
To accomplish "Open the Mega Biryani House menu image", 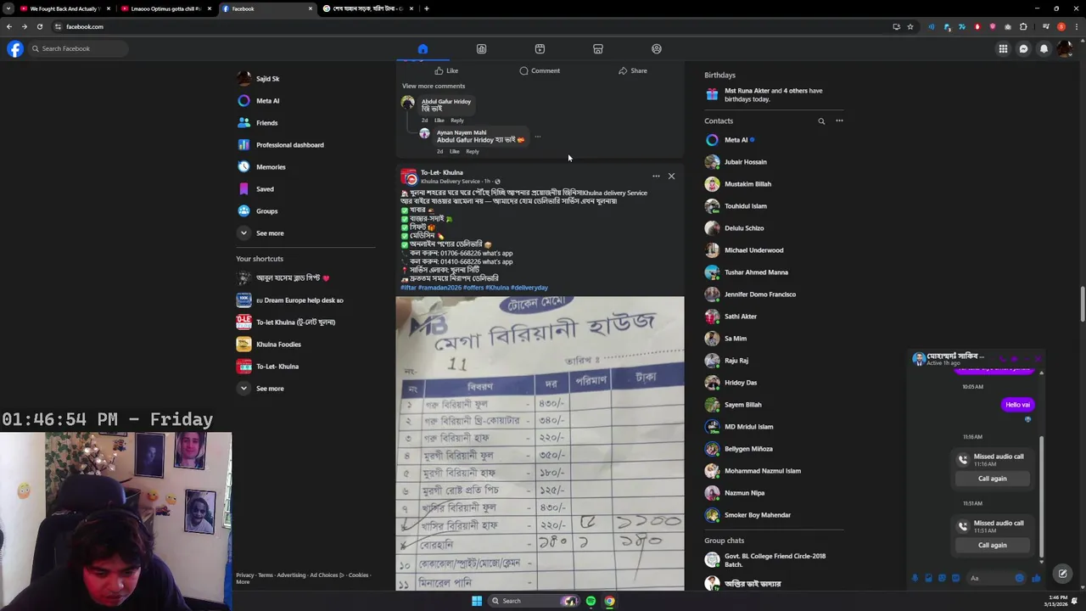I will [540, 443].
